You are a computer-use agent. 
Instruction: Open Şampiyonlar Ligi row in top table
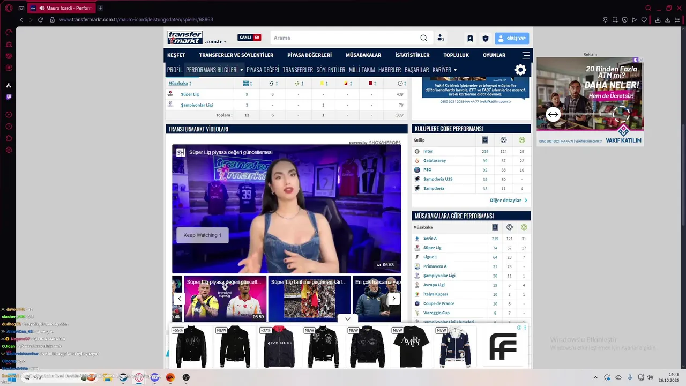click(197, 105)
